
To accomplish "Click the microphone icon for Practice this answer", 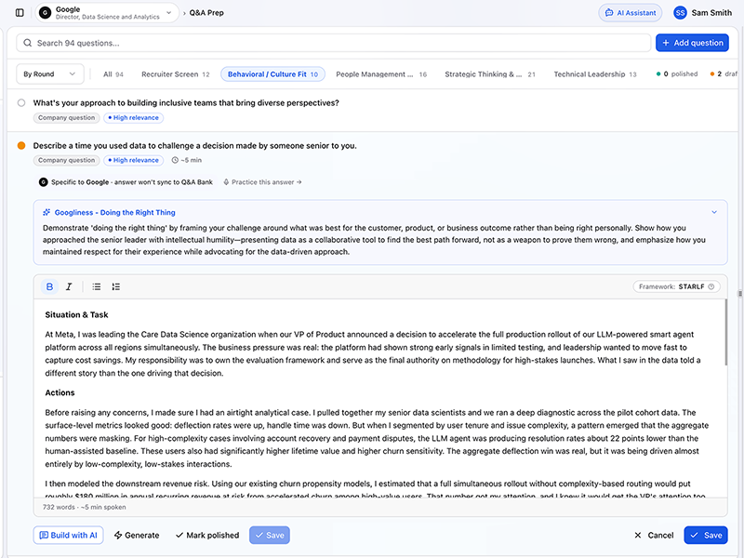I will click(226, 182).
